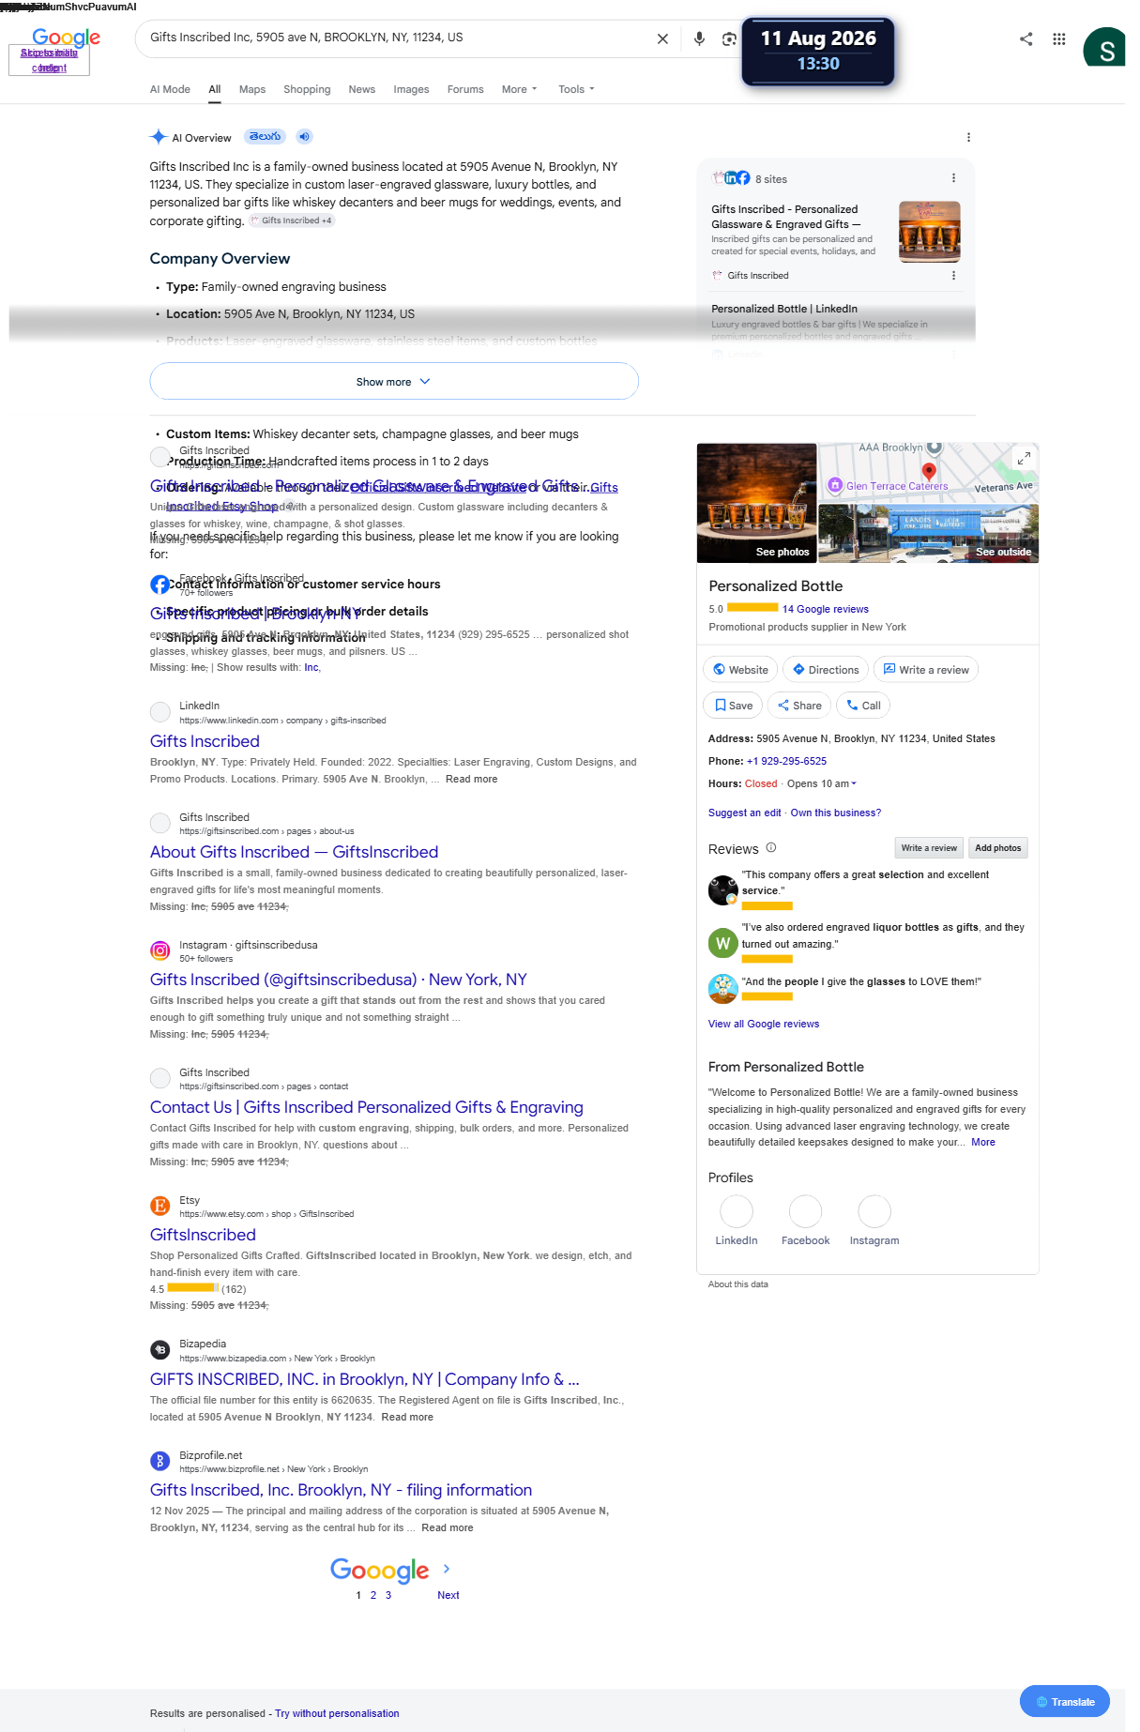Click the Share button in business panel
The height and width of the screenshot is (1732, 1140).
799,705
